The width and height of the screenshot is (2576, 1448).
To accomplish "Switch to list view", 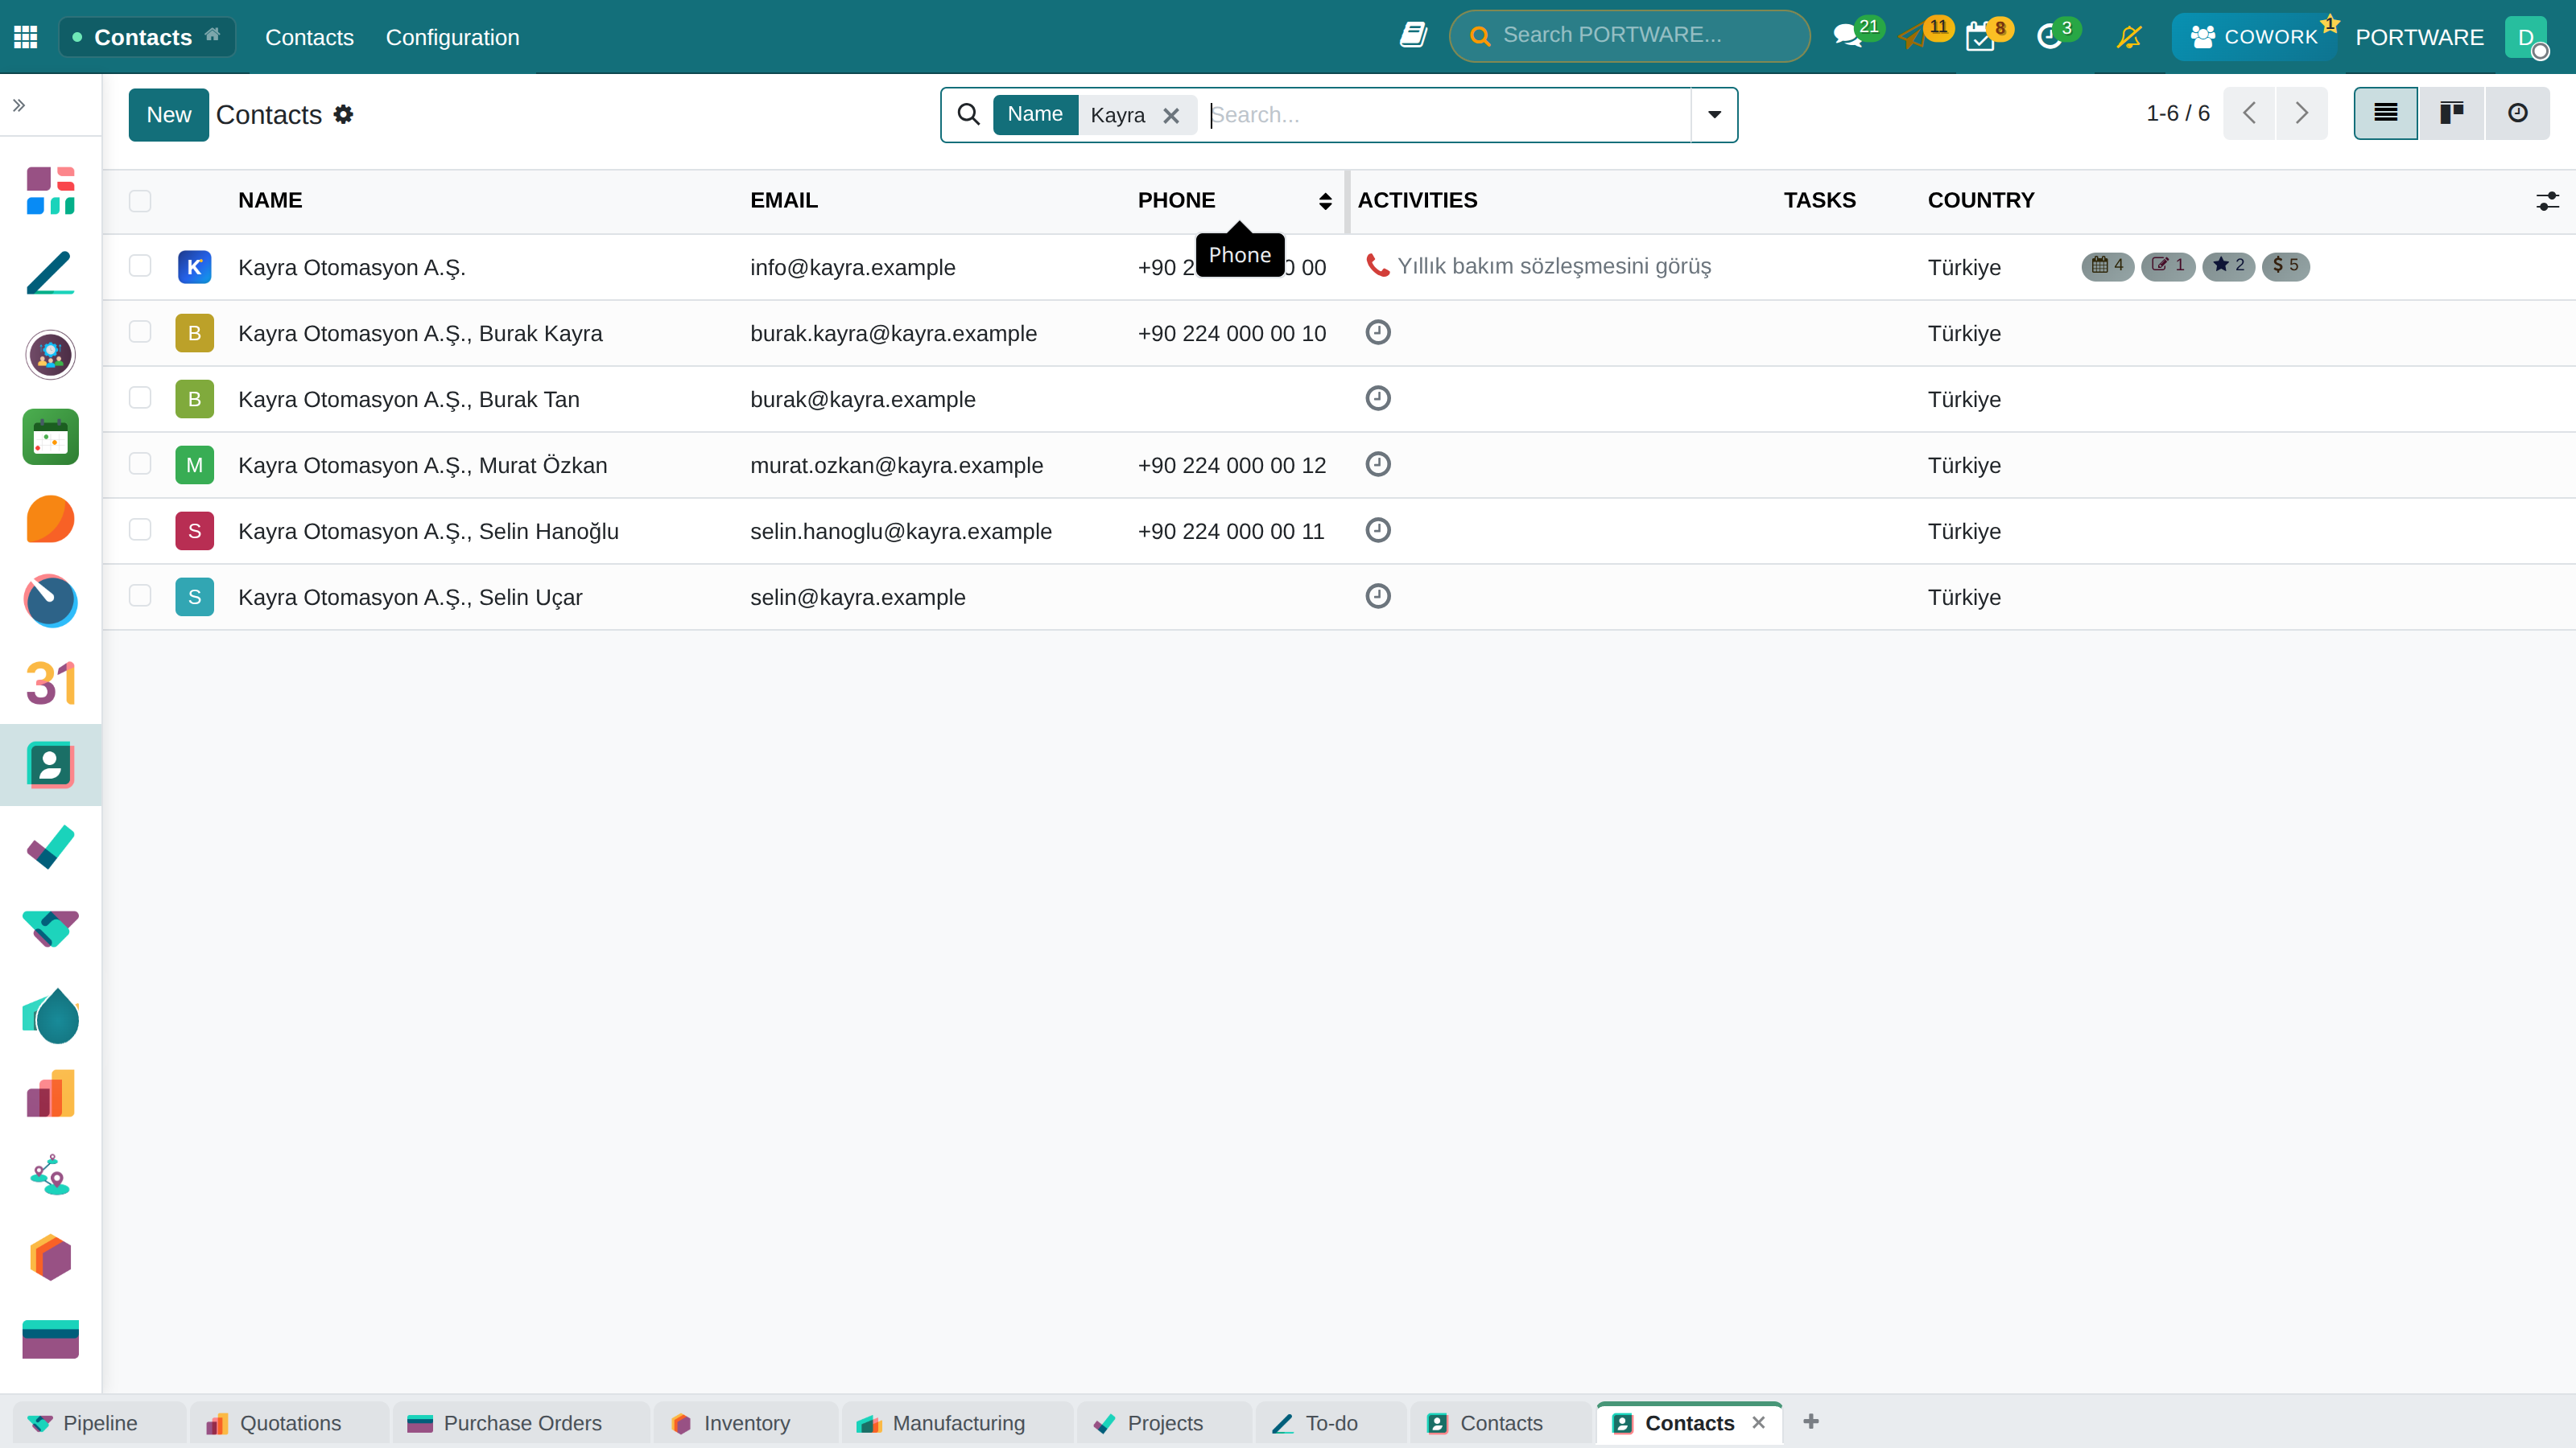I will (x=2386, y=113).
